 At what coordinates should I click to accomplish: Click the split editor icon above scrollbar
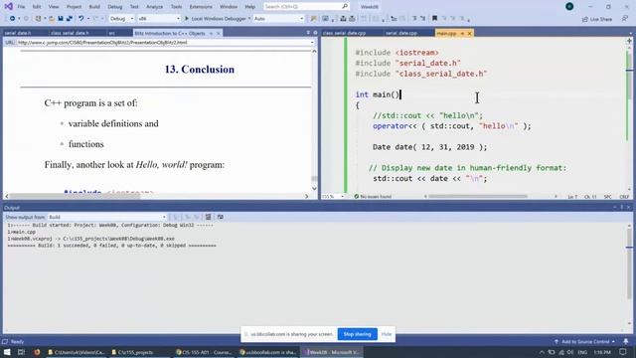pyautogui.click(x=629, y=41)
